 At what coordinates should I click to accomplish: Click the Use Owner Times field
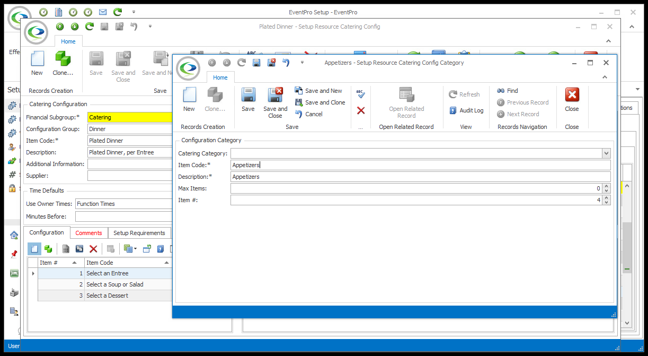pos(124,204)
